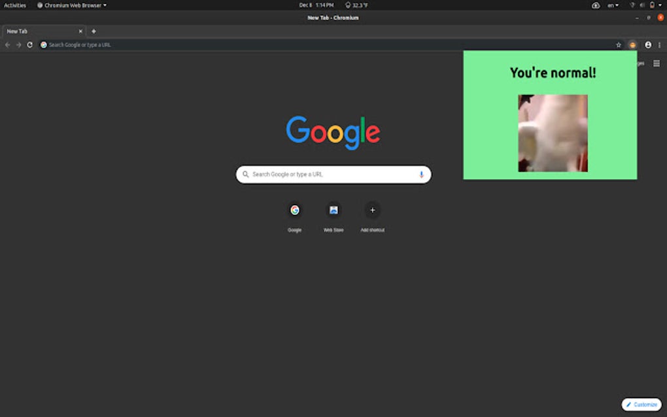Go back using the back arrow

pyautogui.click(x=7, y=44)
